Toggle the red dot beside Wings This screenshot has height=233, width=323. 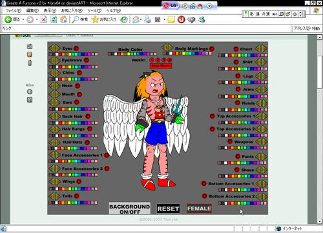point(79,181)
